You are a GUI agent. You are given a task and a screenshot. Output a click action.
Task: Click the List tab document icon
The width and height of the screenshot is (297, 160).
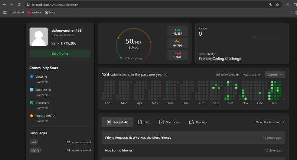pyautogui.click(x=140, y=122)
